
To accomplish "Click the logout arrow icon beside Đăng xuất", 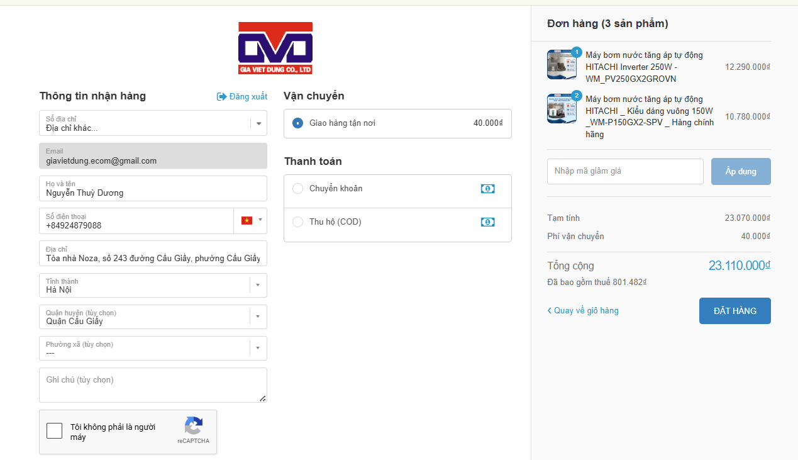I will point(221,96).
